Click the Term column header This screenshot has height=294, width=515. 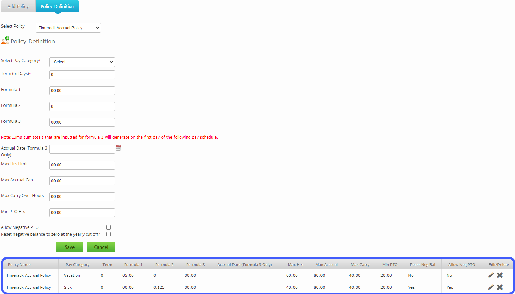tap(107, 265)
